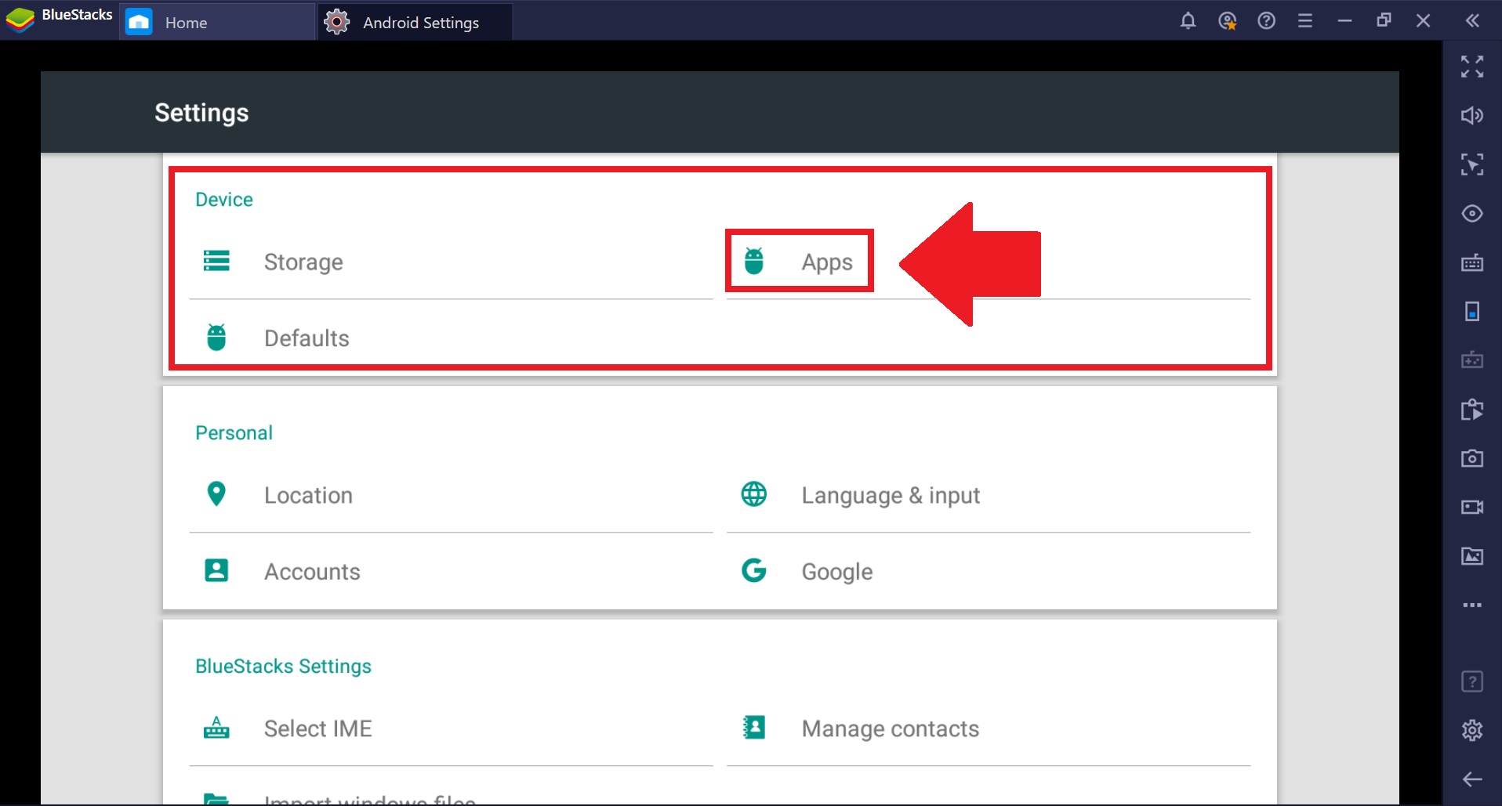Open keyboard controls icon in sidebar
Viewport: 1502px width, 806px height.
click(1472, 262)
